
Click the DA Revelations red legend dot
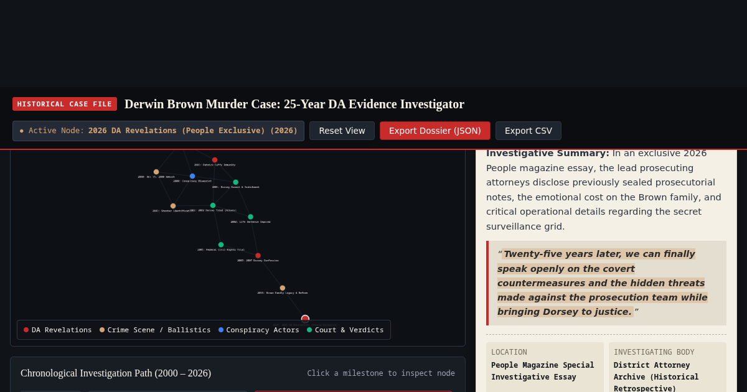coord(26,330)
